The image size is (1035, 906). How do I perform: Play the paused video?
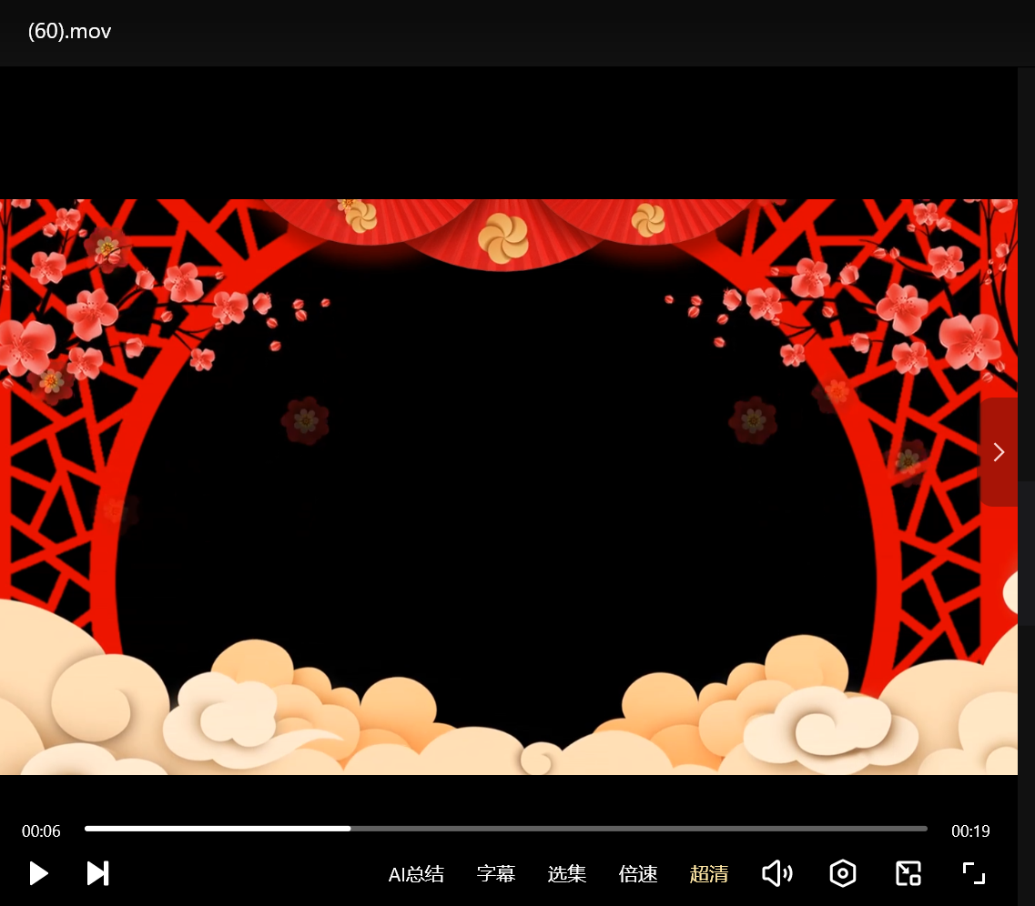(38, 873)
